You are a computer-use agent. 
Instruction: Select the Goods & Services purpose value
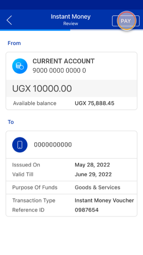(x=97, y=187)
